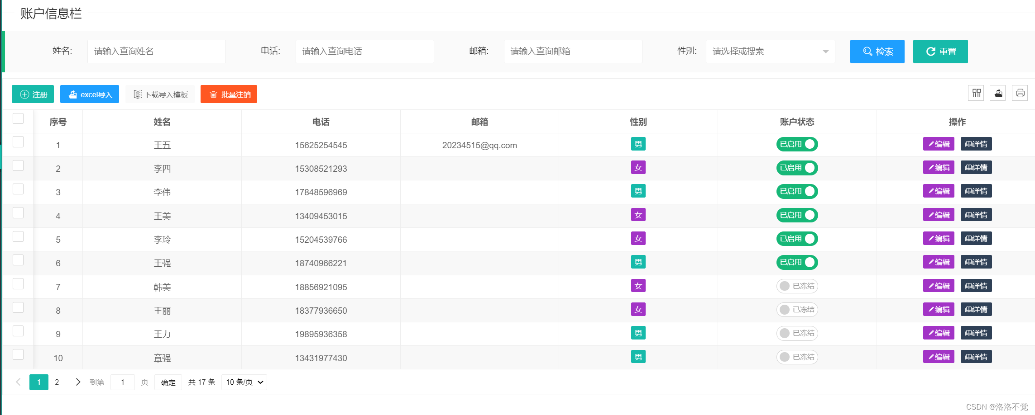Click the excel导入 import button
The height and width of the screenshot is (415, 1035).
(90, 94)
